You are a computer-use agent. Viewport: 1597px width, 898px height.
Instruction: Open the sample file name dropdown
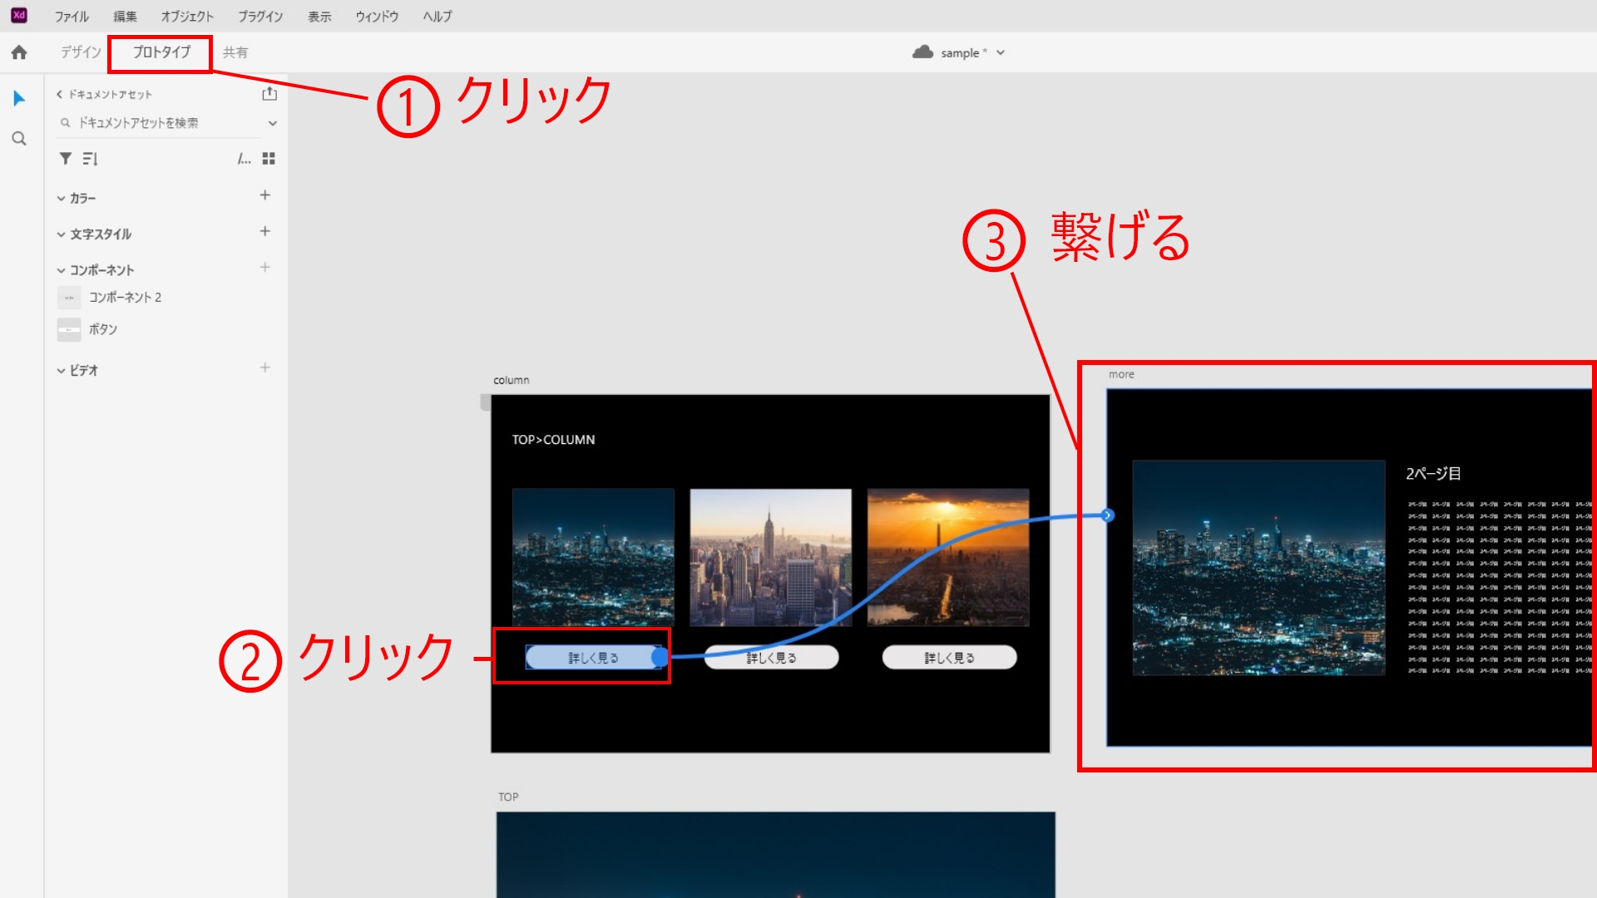pyautogui.click(x=1001, y=52)
